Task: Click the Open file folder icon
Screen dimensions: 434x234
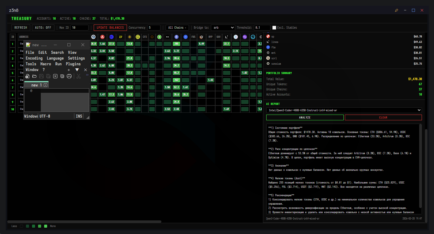Action: [x=34, y=76]
